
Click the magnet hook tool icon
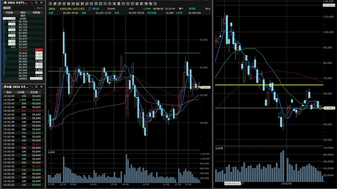tap(146, 4)
